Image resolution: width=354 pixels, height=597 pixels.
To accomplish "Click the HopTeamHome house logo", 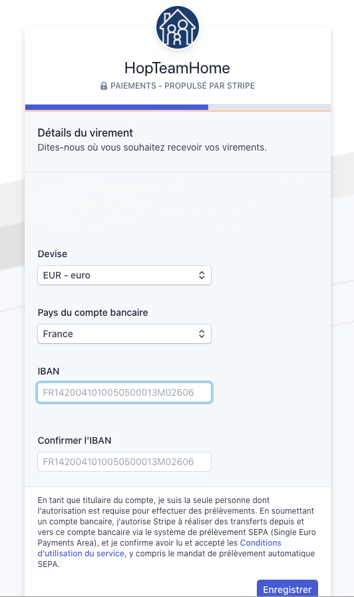I will pos(178,27).
